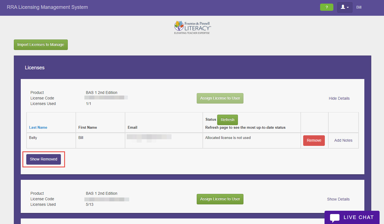Show details for the 5/13 license
This screenshot has width=384, height=224.
point(338,199)
